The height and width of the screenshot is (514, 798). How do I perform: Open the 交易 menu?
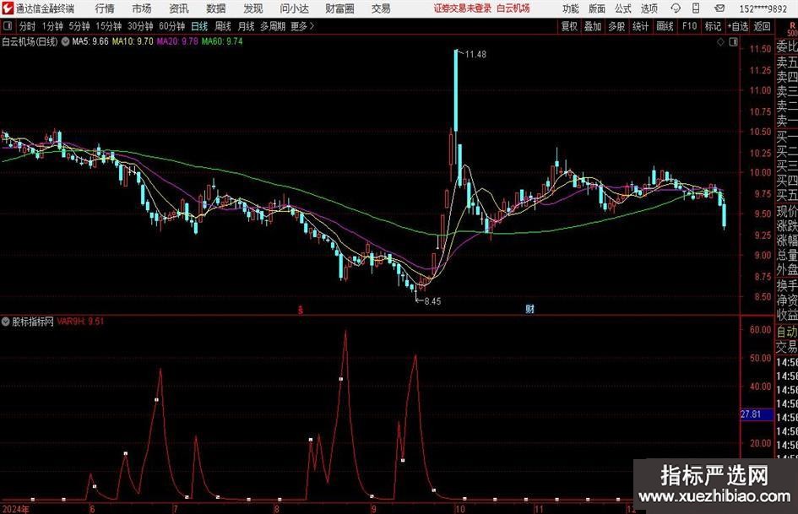coord(381,8)
